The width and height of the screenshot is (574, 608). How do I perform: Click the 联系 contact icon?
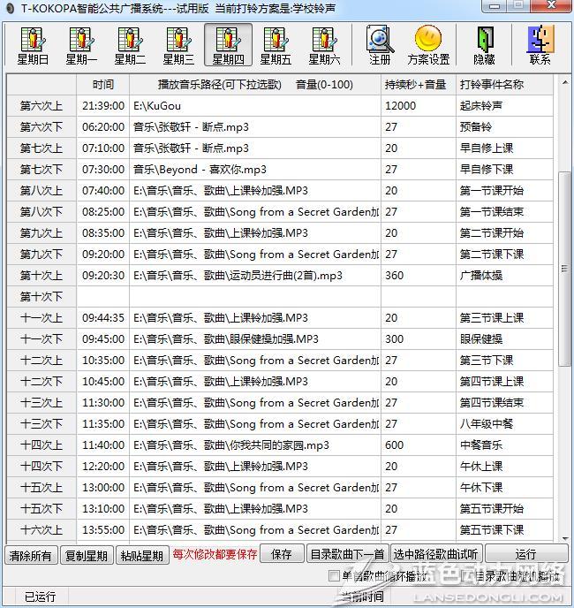tap(540, 45)
